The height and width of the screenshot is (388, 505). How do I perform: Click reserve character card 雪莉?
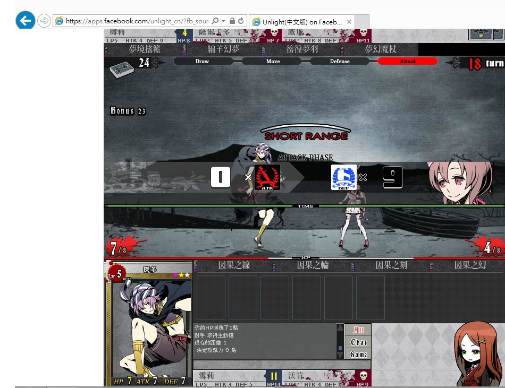(238, 378)
